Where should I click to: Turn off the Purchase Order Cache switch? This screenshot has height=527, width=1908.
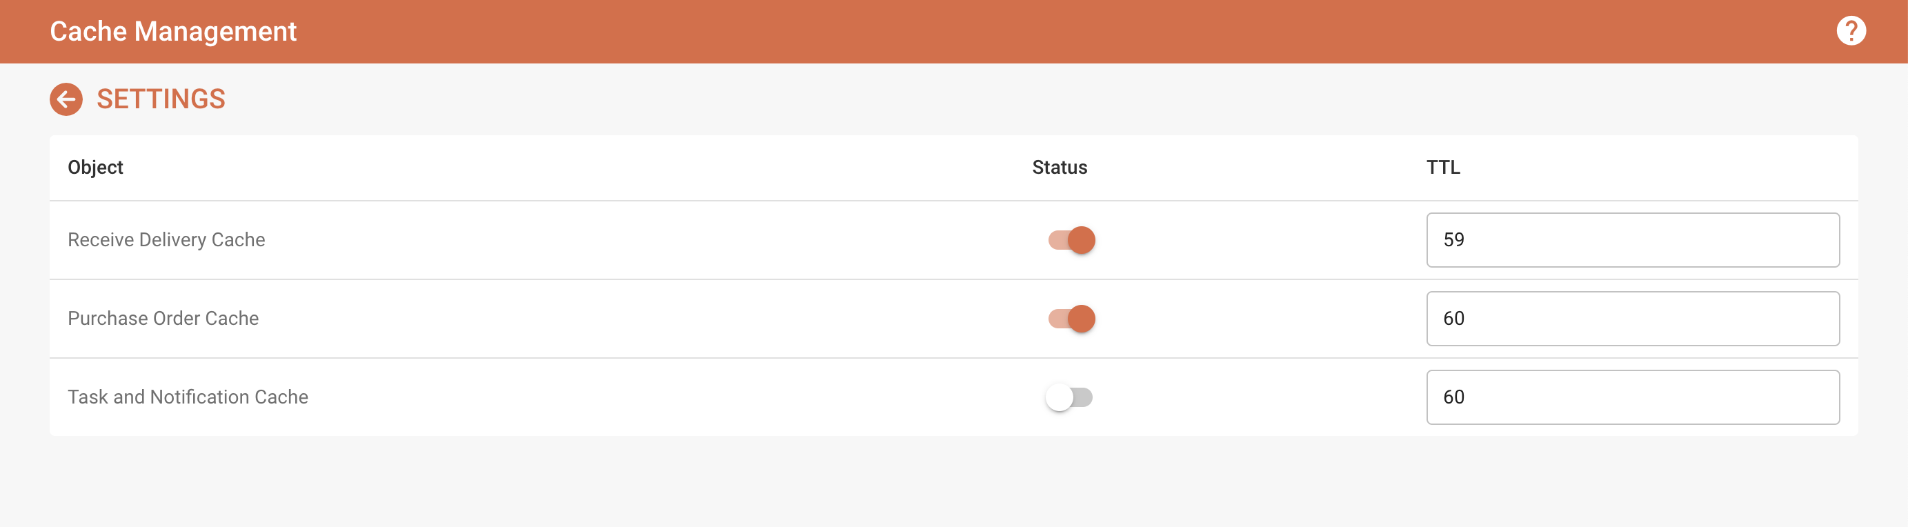click(1071, 318)
